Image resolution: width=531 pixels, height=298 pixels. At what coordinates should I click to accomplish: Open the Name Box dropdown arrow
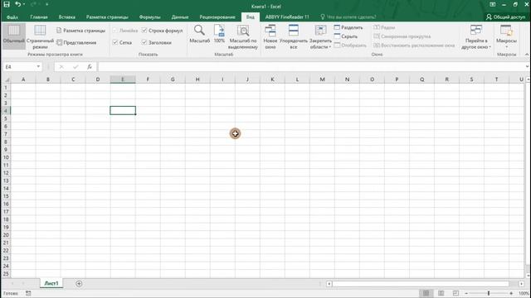pos(38,66)
